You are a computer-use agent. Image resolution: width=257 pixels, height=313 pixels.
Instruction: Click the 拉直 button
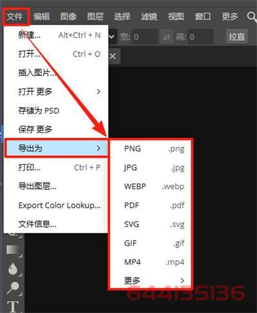click(x=236, y=37)
